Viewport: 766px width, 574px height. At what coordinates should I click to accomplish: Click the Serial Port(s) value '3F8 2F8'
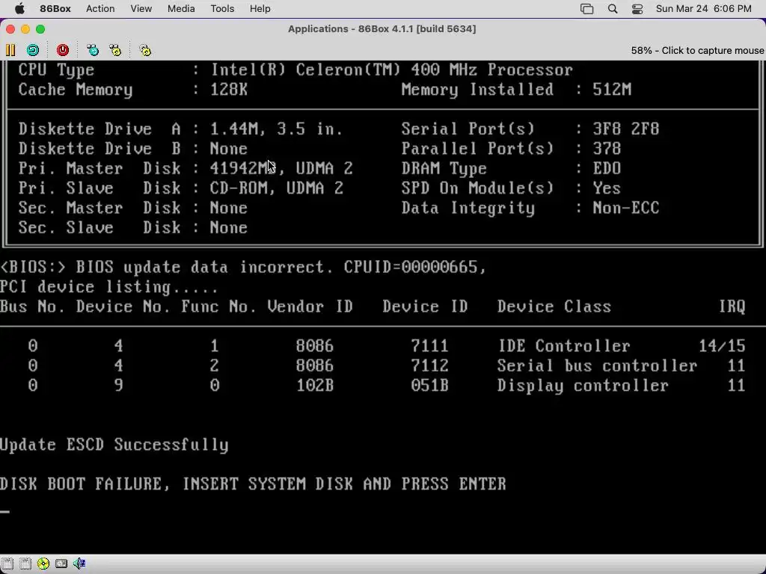626,129
